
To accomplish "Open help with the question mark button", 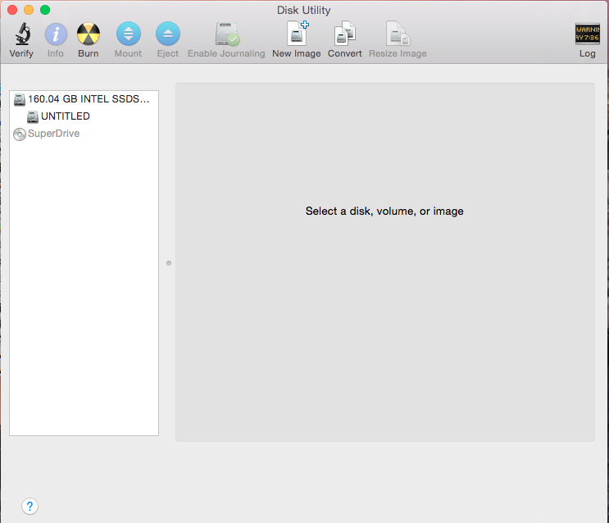I will click(x=30, y=506).
